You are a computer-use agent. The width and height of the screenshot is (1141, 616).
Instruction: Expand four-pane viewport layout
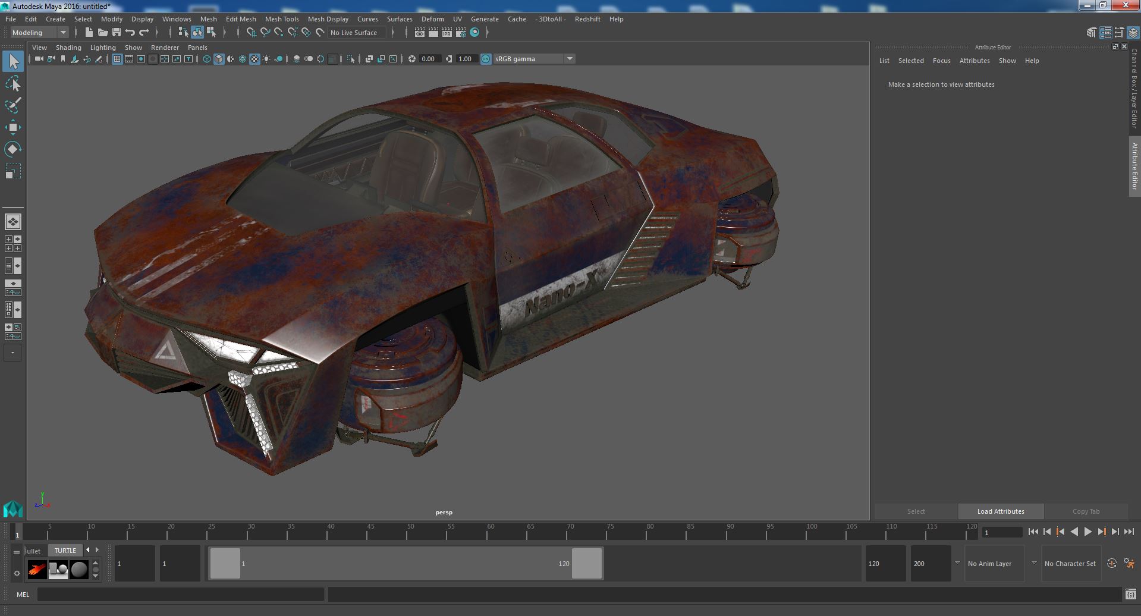click(13, 244)
